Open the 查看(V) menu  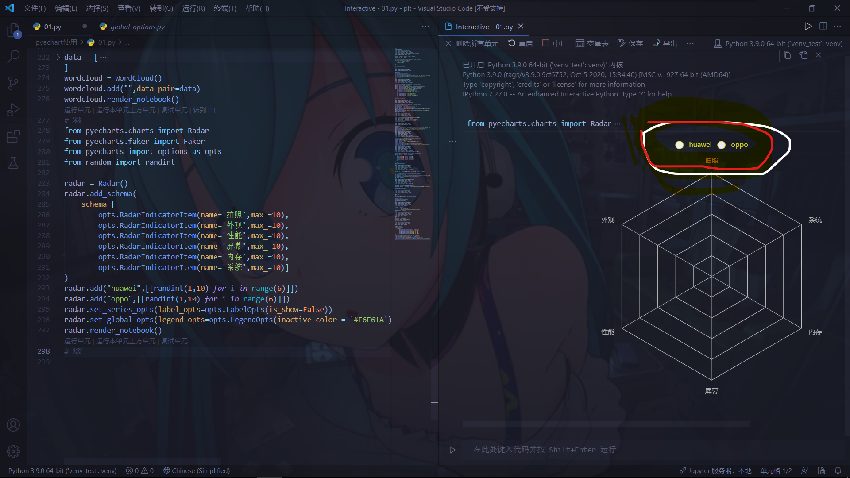(129, 8)
